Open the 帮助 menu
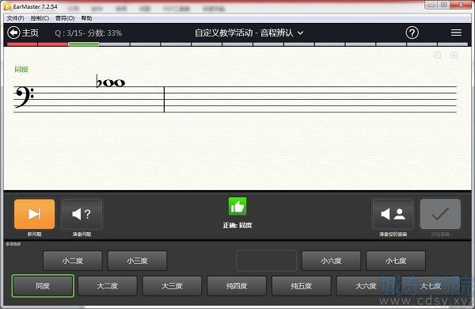Screen dimensions: 475x309 coord(86,18)
